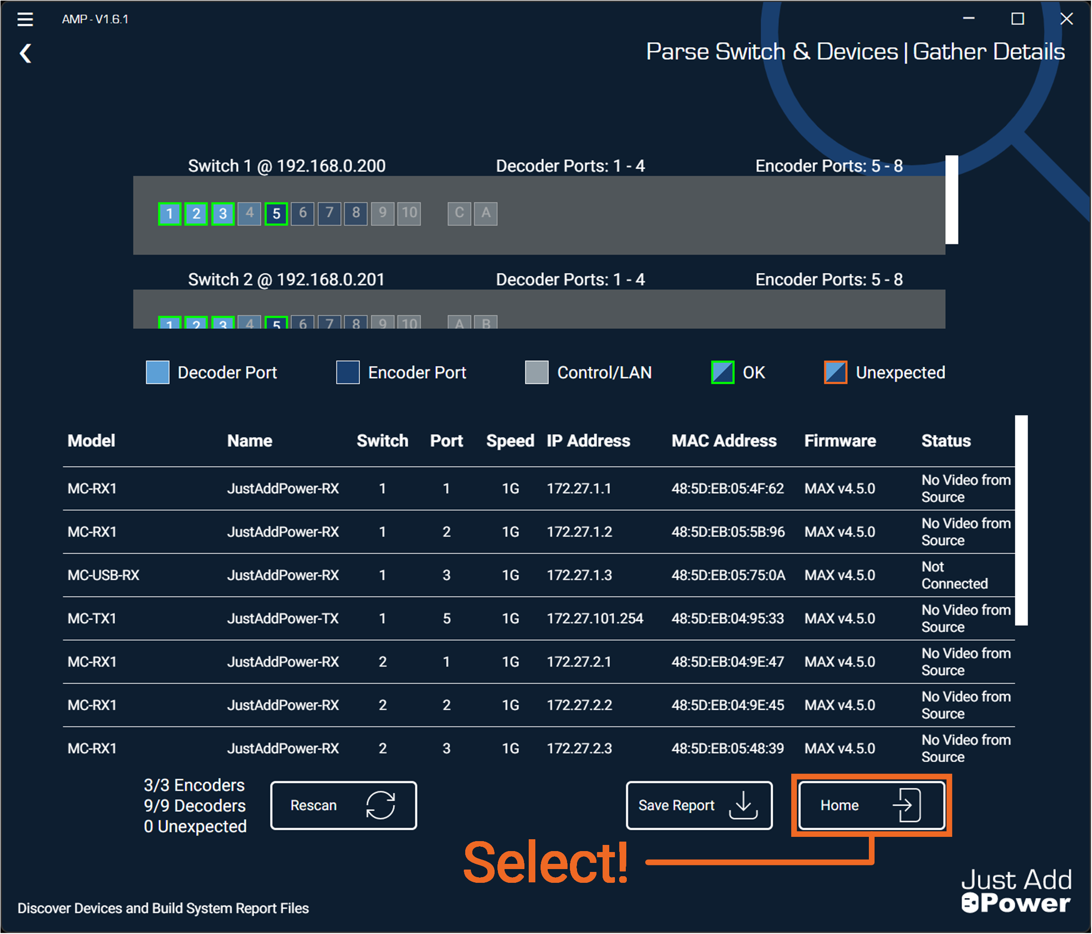Click the Rescan button
The width and height of the screenshot is (1092, 934).
[x=343, y=805]
